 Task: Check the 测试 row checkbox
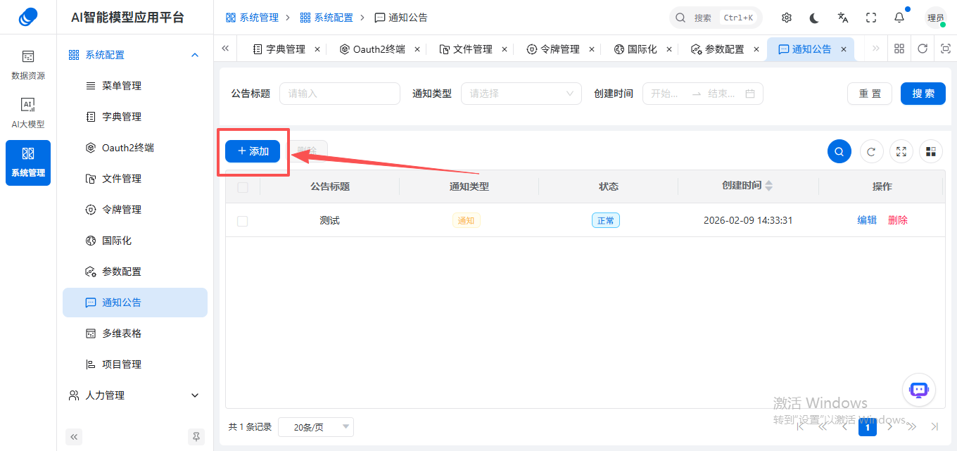(243, 221)
